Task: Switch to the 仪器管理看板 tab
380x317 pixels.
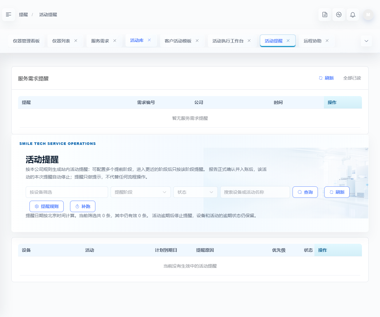Action: click(26, 41)
